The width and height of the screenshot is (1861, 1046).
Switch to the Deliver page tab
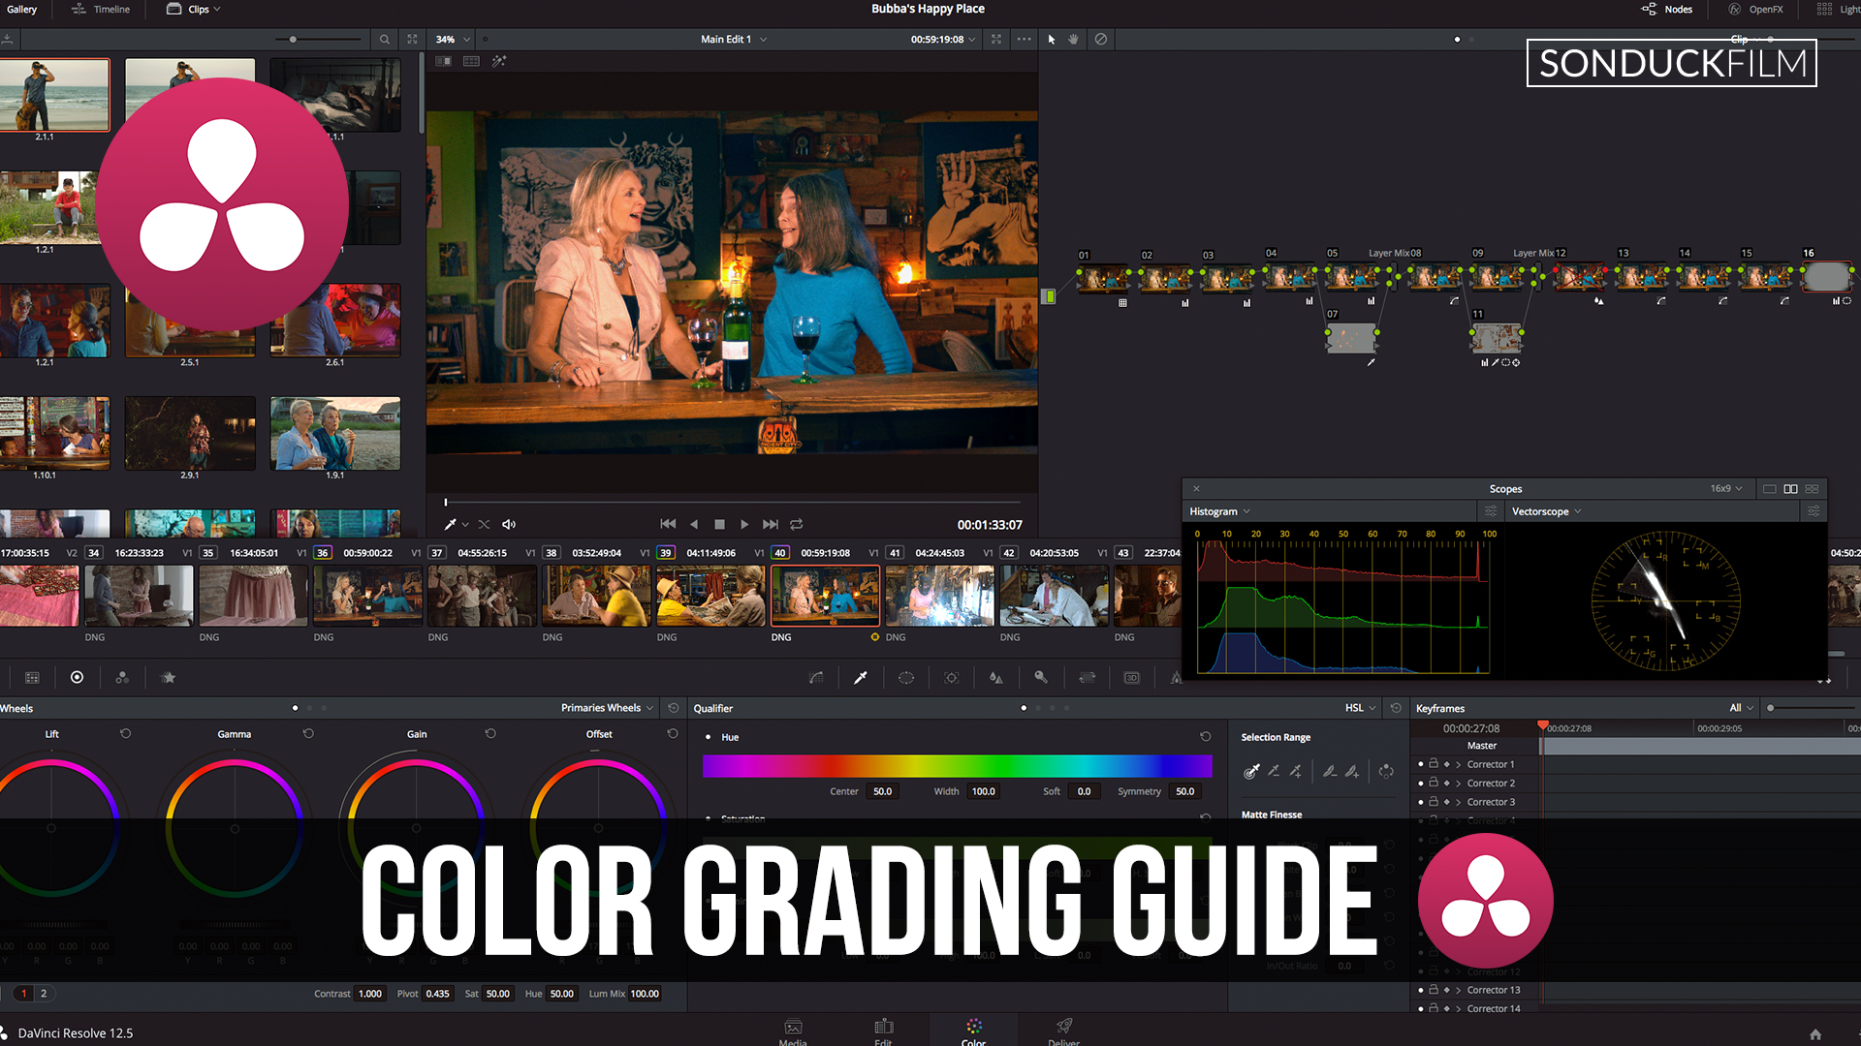coord(1063,1031)
